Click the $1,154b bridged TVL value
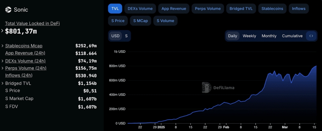322x131 pixels. click(87, 83)
